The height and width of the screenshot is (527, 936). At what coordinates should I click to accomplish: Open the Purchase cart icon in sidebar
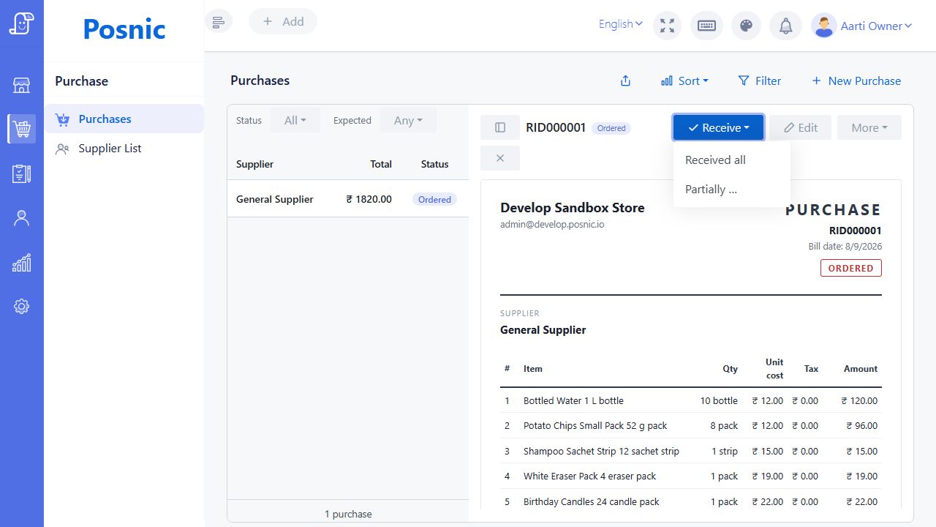[x=22, y=130]
